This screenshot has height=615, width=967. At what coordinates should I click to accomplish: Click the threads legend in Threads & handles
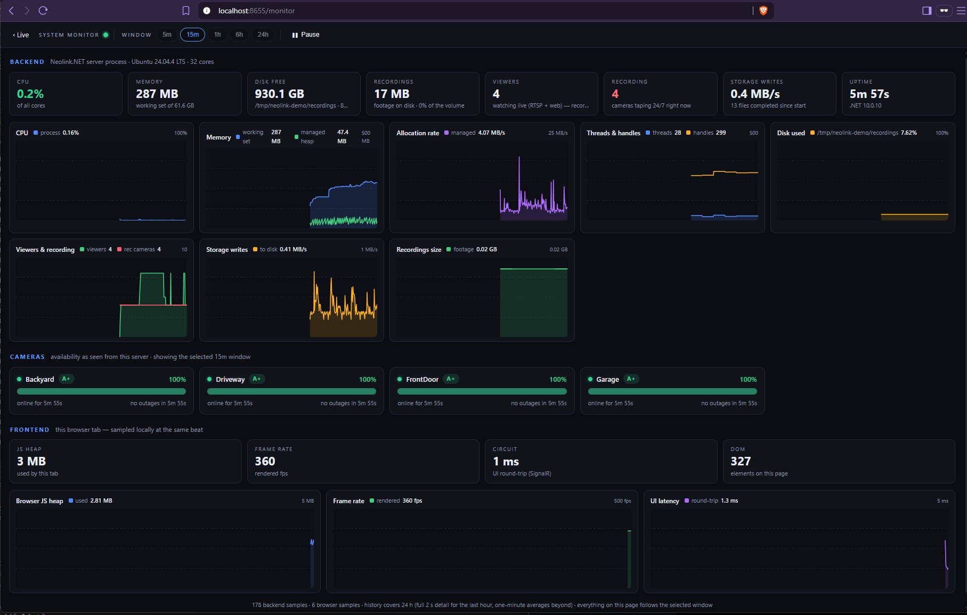pos(663,133)
